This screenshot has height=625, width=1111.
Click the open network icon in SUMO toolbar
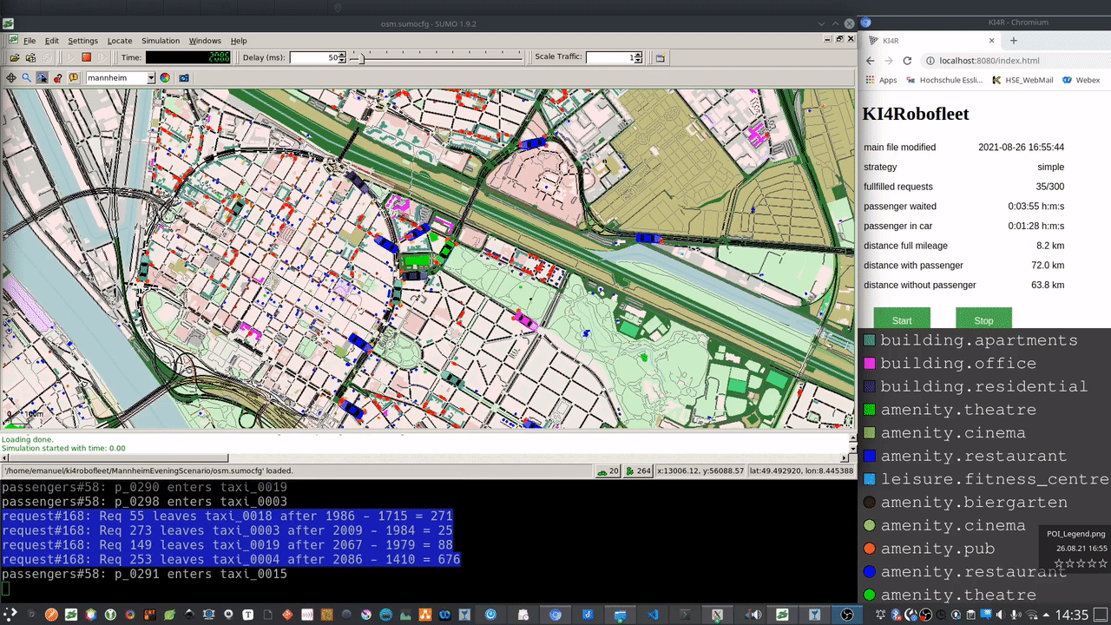tap(31, 57)
